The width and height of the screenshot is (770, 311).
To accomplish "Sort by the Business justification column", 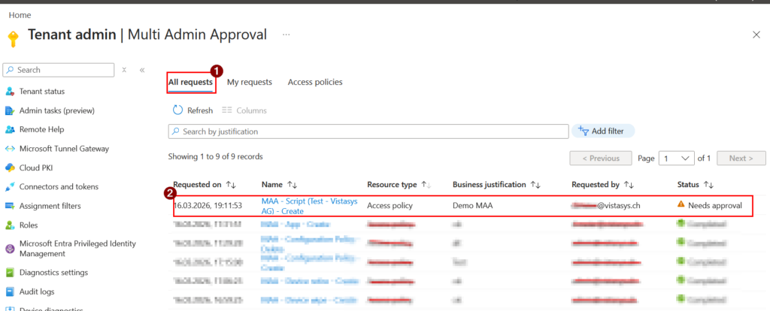I will point(535,185).
